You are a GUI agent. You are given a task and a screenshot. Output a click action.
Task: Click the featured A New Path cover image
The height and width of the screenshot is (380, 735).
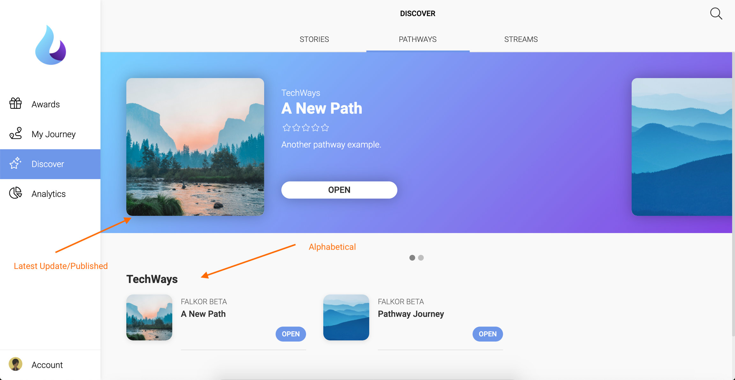[195, 147]
